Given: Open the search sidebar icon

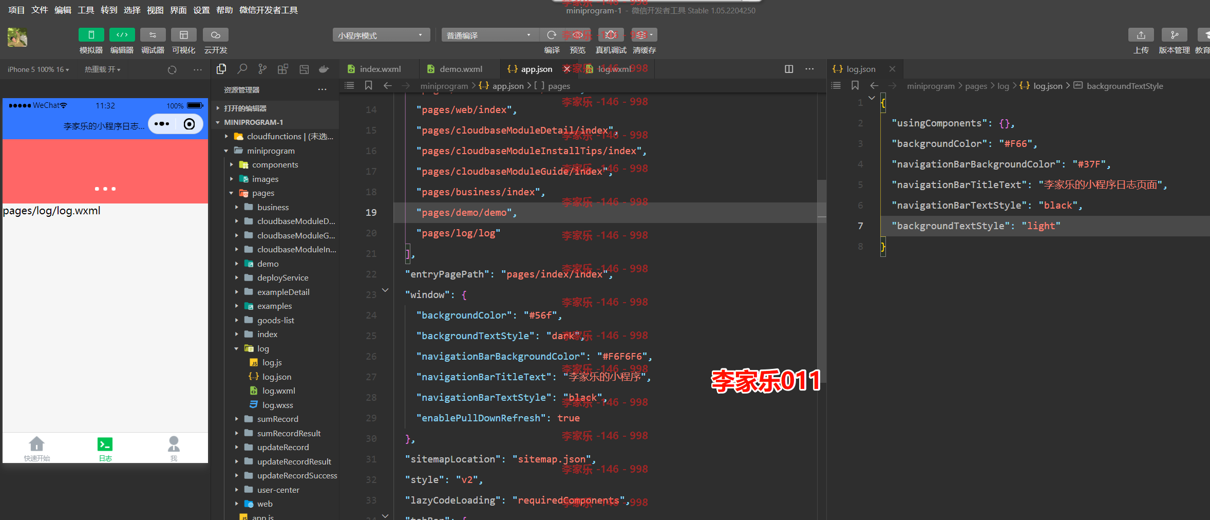Looking at the screenshot, I should (242, 69).
